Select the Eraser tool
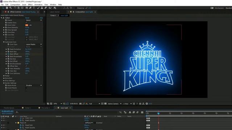This screenshot has height=130, width=232. 46,8
